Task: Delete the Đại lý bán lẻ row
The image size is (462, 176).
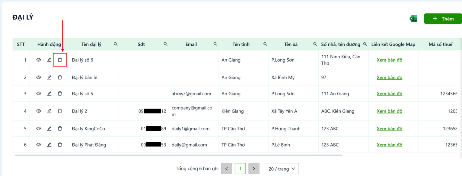Action: point(60,77)
